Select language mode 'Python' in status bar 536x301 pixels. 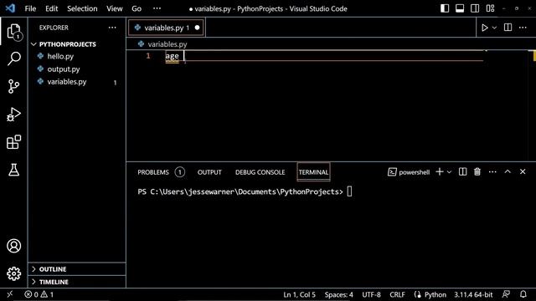pos(435,294)
